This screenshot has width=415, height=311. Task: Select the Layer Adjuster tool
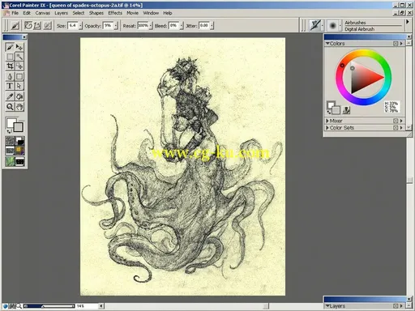pyautogui.click(x=19, y=47)
